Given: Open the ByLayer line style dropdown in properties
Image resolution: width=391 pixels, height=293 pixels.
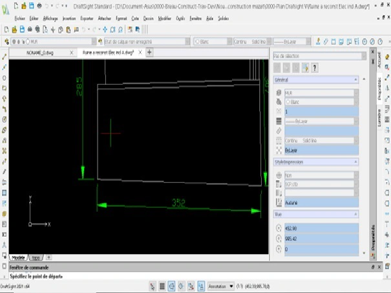Looking at the screenshot, I should (x=319, y=121).
